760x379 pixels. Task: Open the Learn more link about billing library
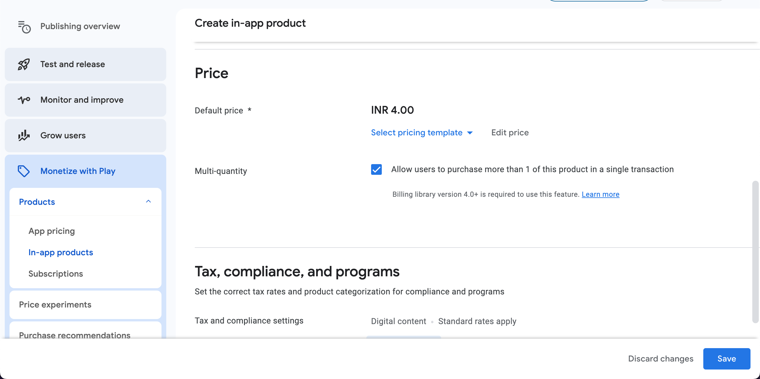(x=600, y=194)
